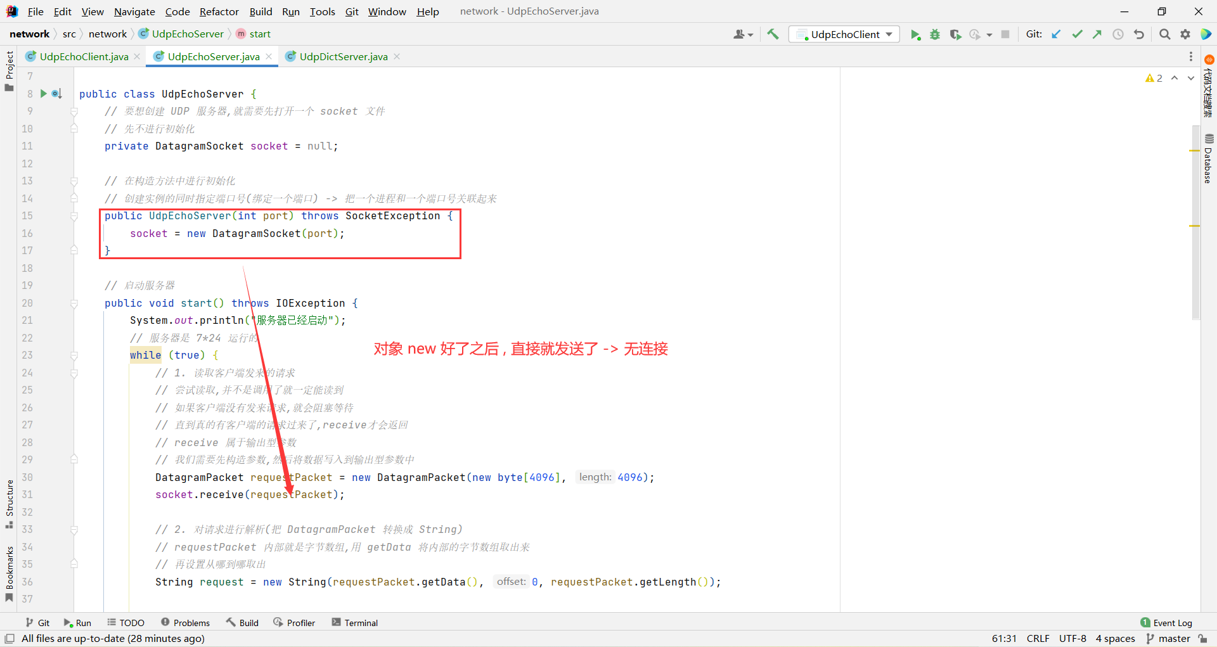Click the network breadcrumb root
Image resolution: width=1217 pixels, height=647 pixels.
point(29,34)
